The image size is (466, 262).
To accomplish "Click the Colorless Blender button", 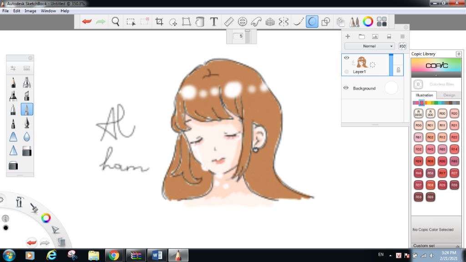I will point(418,84).
